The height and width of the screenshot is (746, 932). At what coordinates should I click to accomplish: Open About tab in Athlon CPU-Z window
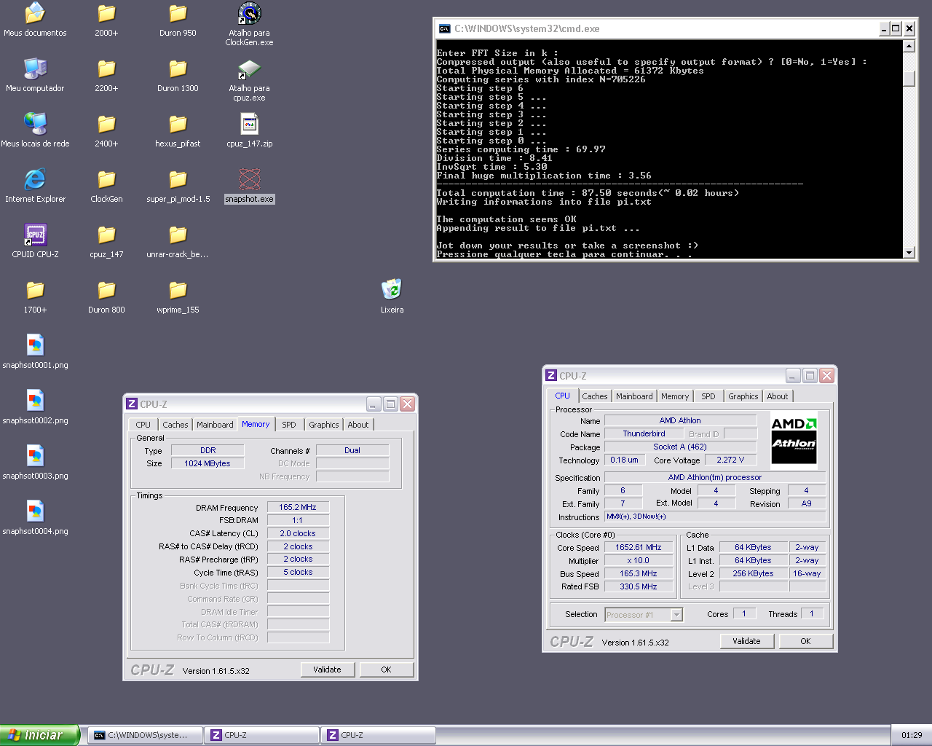pos(778,396)
